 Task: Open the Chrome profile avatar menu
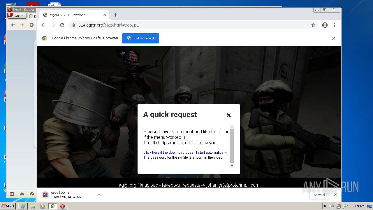coord(325,25)
